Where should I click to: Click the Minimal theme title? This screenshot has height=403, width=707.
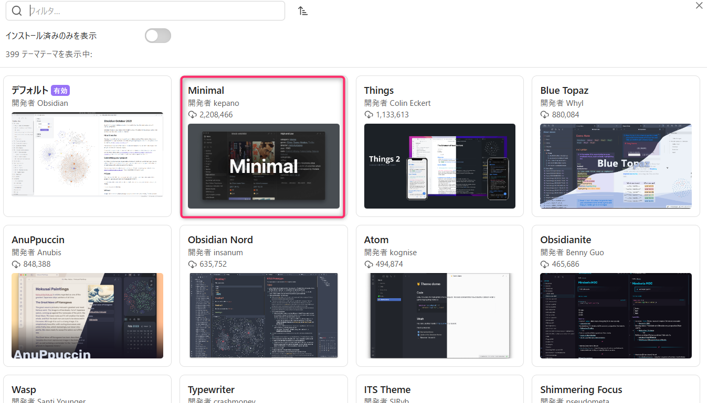[206, 90]
